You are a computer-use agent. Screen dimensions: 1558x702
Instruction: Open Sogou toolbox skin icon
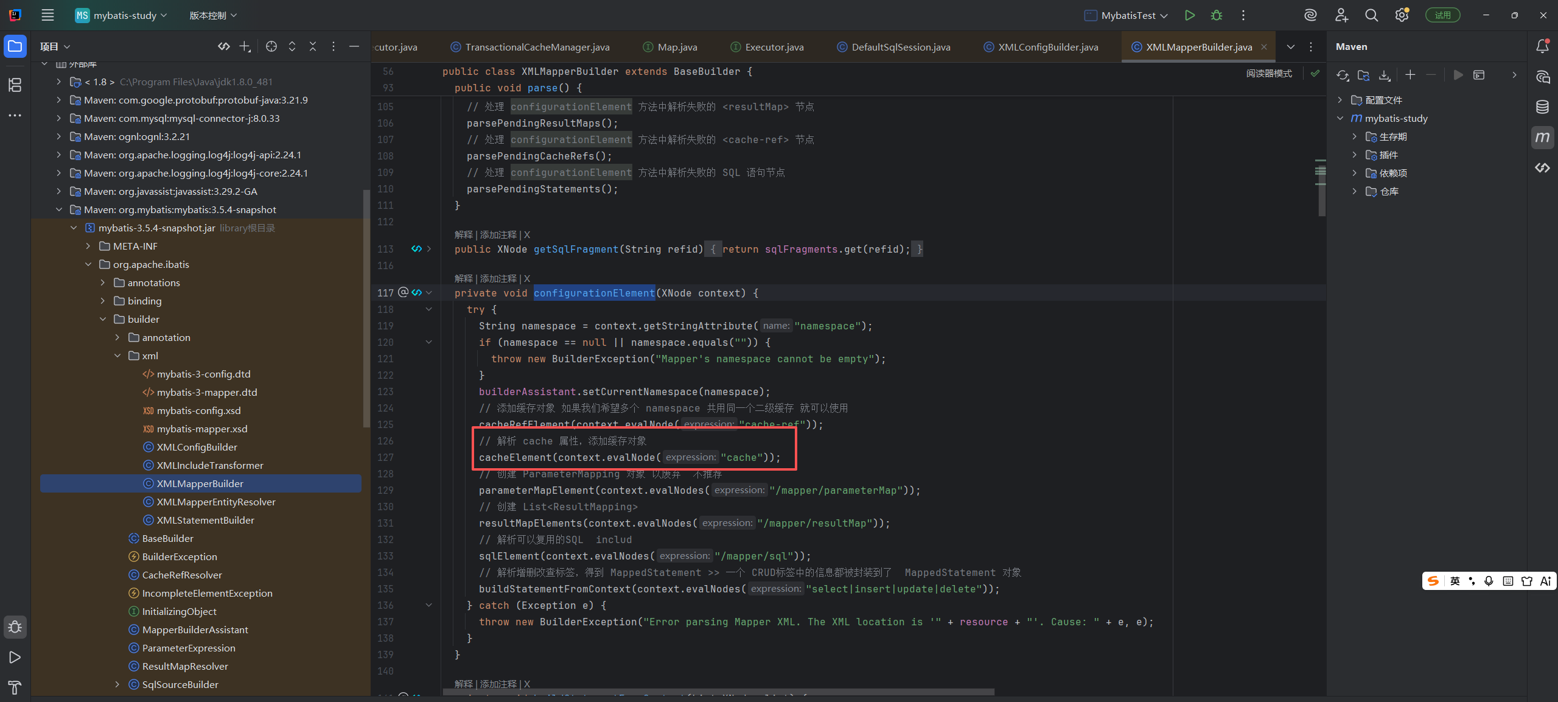click(x=1526, y=581)
